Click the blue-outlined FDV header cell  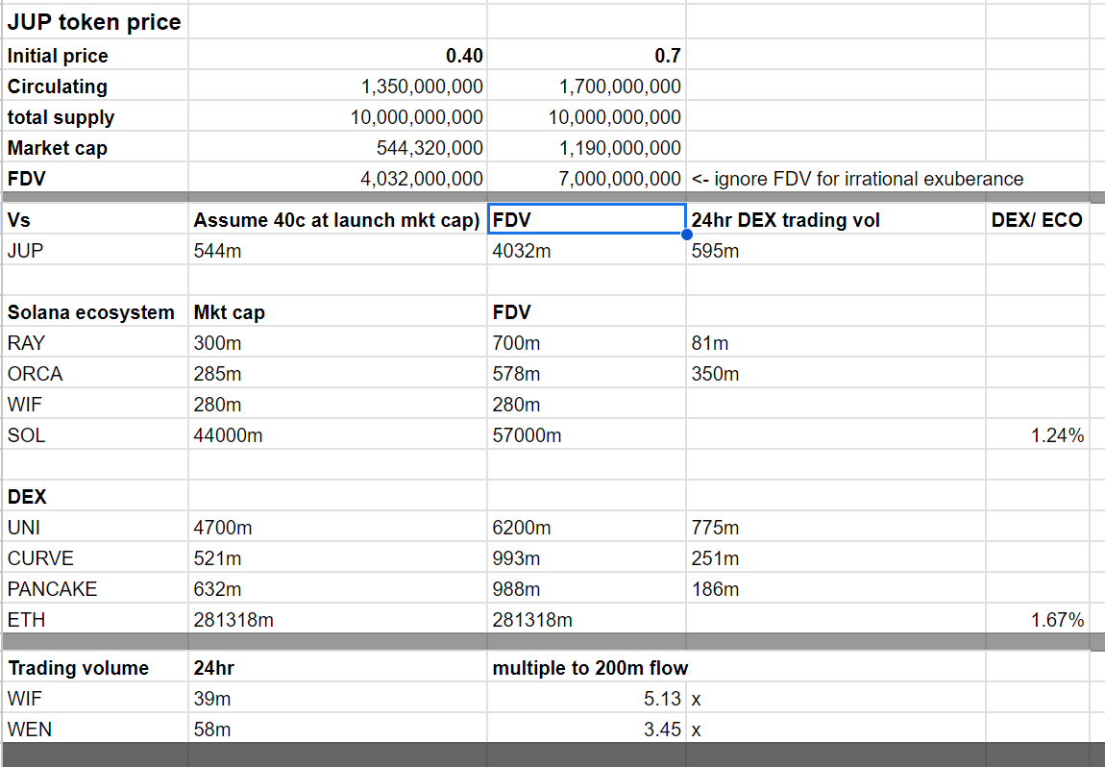pyautogui.click(x=586, y=219)
